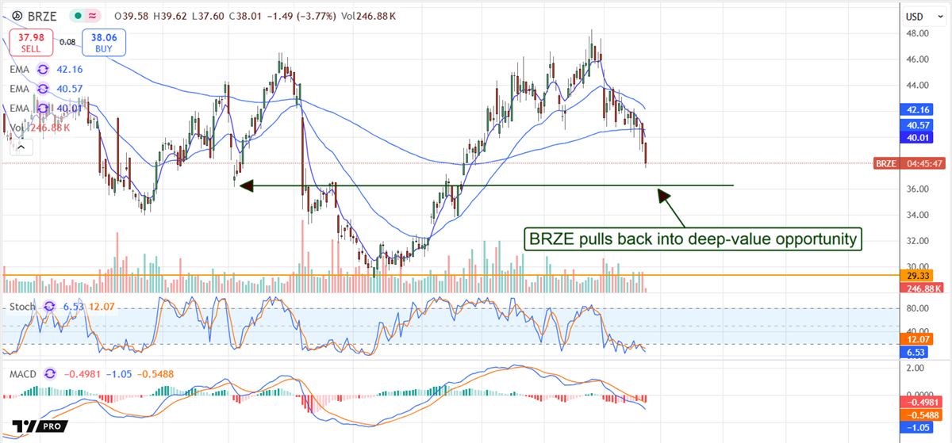The width and height of the screenshot is (952, 443).
Task: Select the Stoch indicator legend label
Action: pos(23,305)
